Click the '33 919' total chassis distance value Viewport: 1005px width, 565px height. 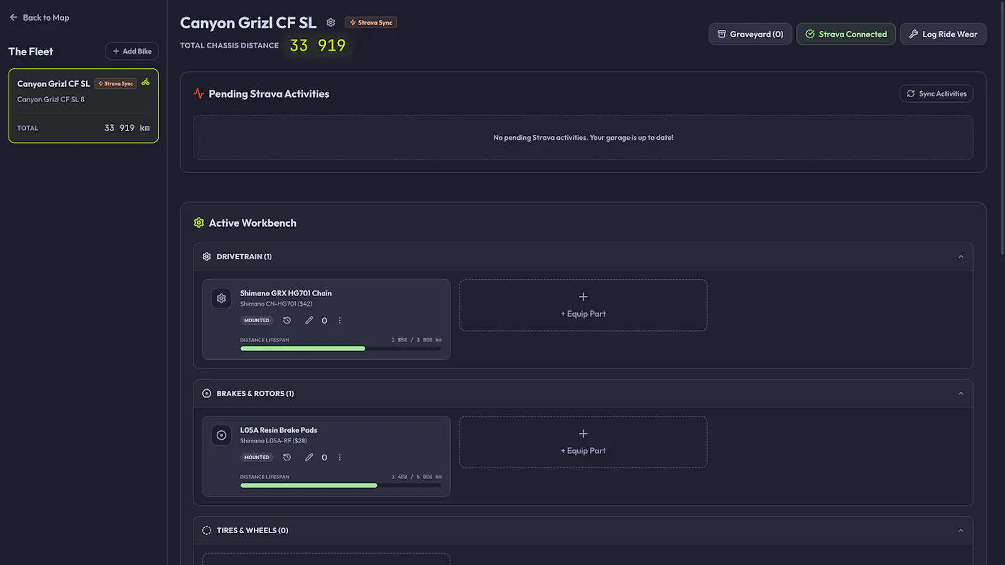[318, 45]
